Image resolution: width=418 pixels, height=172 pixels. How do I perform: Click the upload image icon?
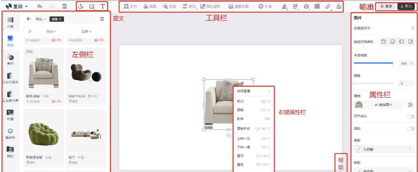(81, 6)
